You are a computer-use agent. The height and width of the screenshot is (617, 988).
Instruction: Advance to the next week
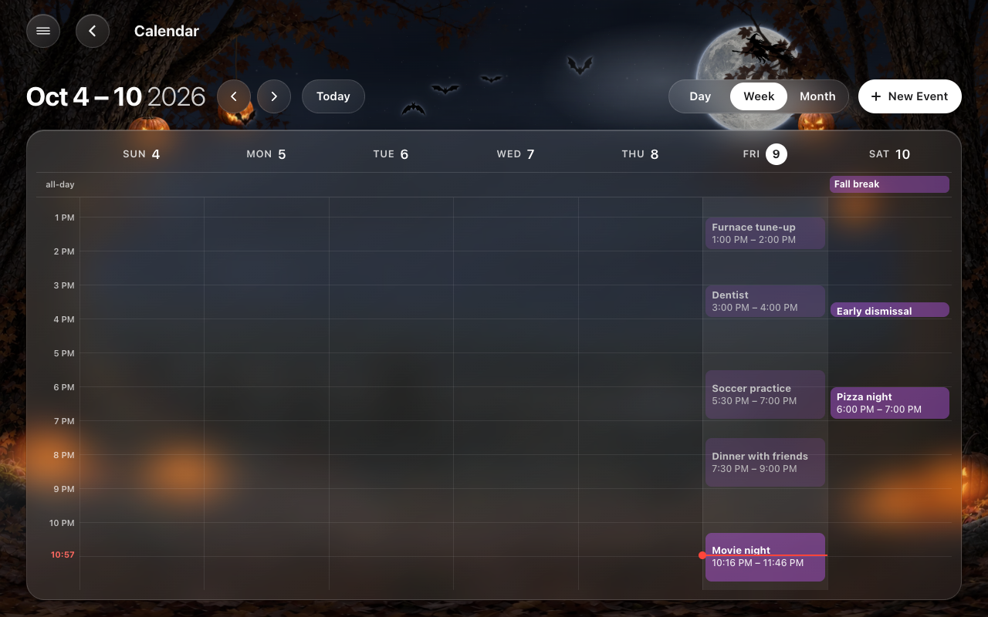point(274,96)
